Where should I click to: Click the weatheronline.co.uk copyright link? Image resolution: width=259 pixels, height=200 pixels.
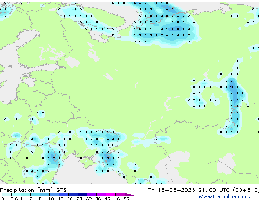coord(225,196)
